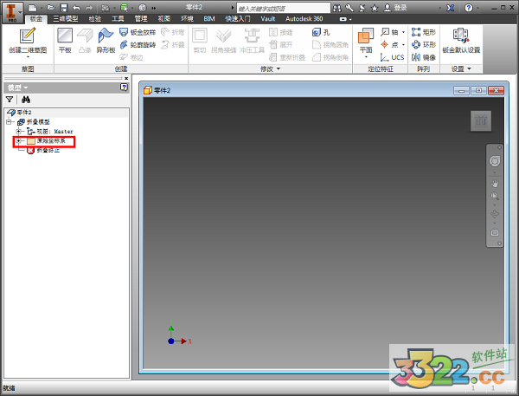
Task: Select the Pan hand tool in navigation bar
Action: pos(495,184)
